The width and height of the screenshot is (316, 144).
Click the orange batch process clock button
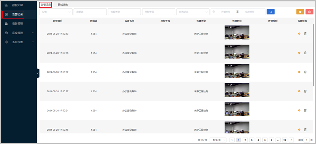click(x=300, y=12)
